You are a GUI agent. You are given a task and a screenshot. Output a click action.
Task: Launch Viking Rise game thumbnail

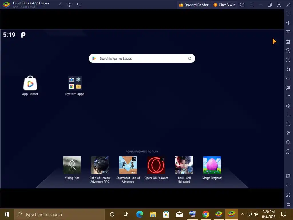(x=72, y=165)
